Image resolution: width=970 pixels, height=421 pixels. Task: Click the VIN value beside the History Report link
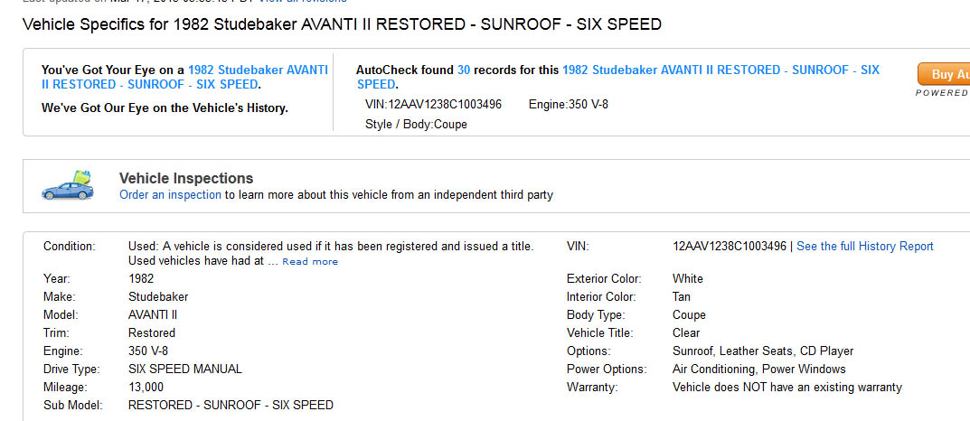click(x=730, y=247)
